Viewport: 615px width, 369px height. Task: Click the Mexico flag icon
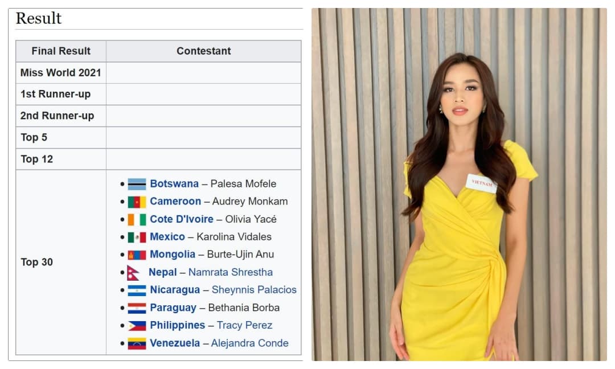[137, 237]
